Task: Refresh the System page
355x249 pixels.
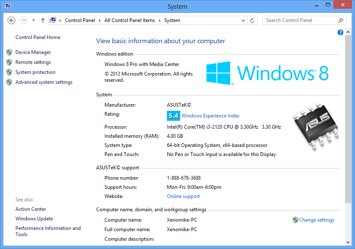Action: [252, 21]
